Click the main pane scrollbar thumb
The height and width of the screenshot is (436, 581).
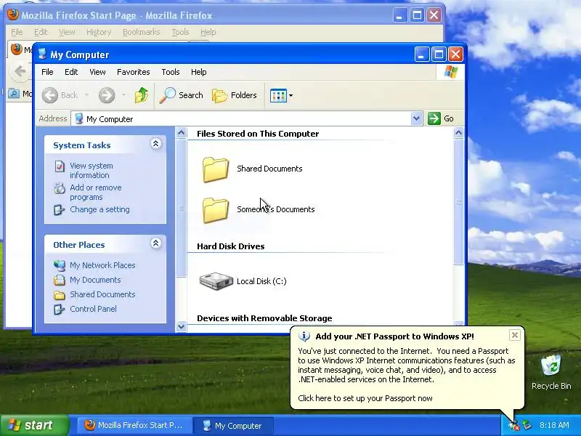[x=458, y=202]
